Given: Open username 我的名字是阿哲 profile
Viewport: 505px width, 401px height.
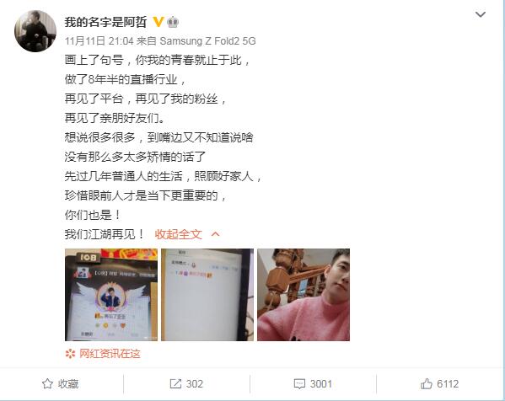Looking at the screenshot, I should tap(105, 22).
